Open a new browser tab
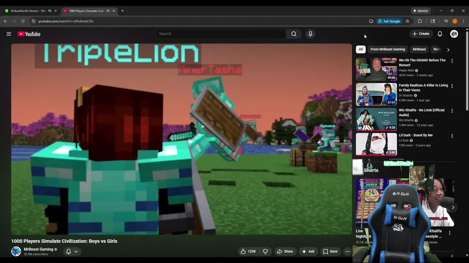The width and height of the screenshot is (469, 263). [122, 11]
